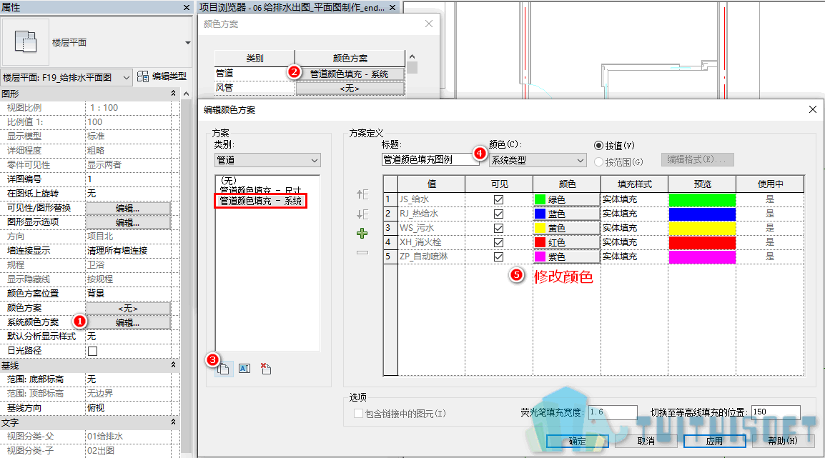Click the rename scheme icon

244,369
